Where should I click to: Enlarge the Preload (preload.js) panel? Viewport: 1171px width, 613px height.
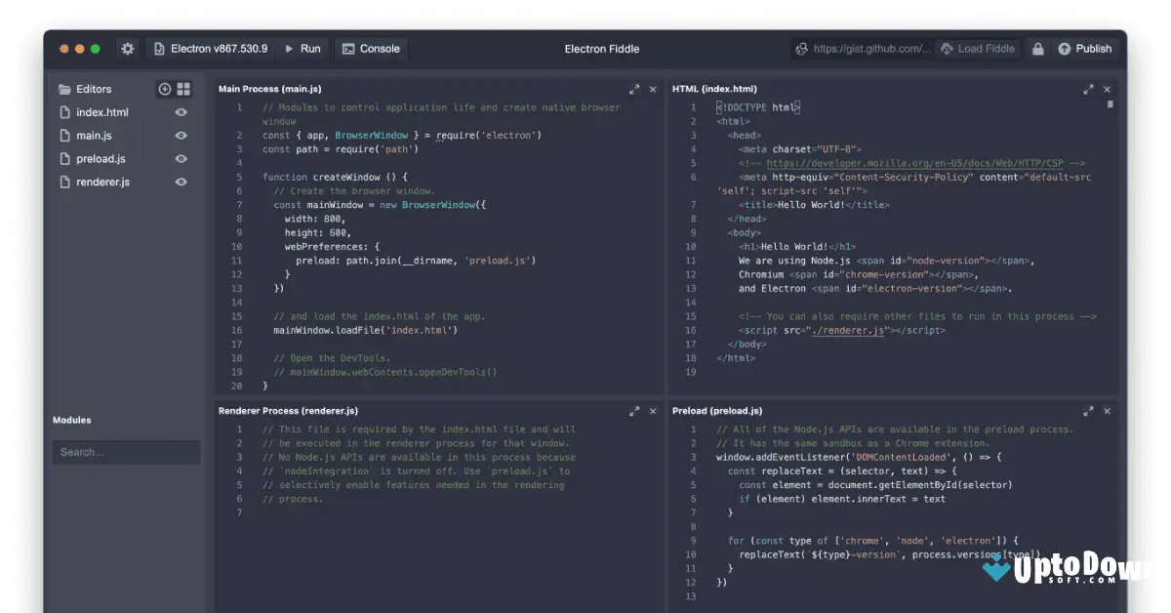pos(1088,411)
